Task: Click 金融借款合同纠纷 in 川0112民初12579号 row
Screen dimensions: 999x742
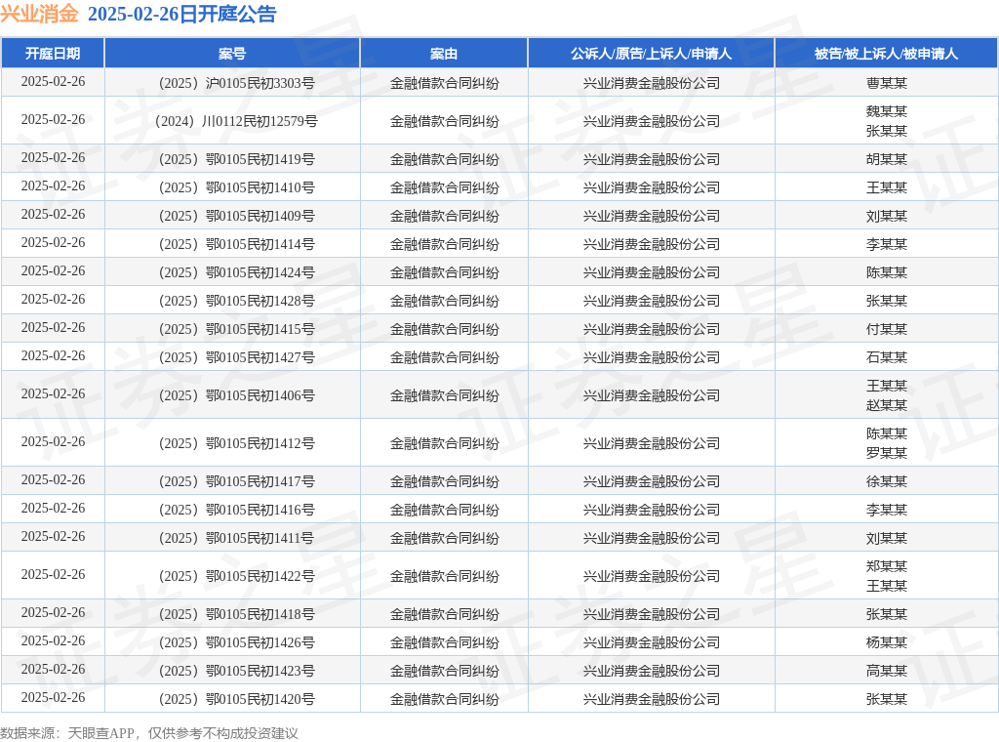Action: tap(444, 121)
